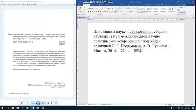Click the Sort icon in paragraph group
Image resolution: width=196 pixels, height=110 pixels.
coord(132,8)
